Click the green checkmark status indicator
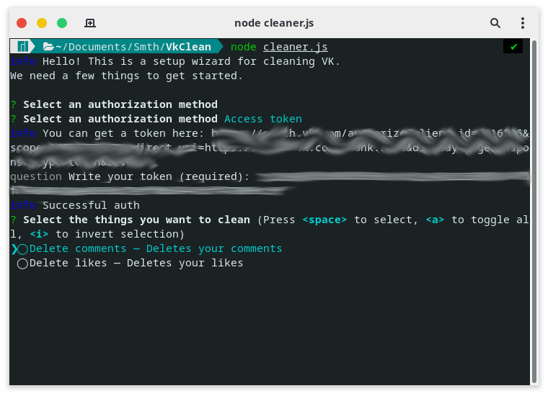This screenshot has width=548, height=396. (513, 47)
